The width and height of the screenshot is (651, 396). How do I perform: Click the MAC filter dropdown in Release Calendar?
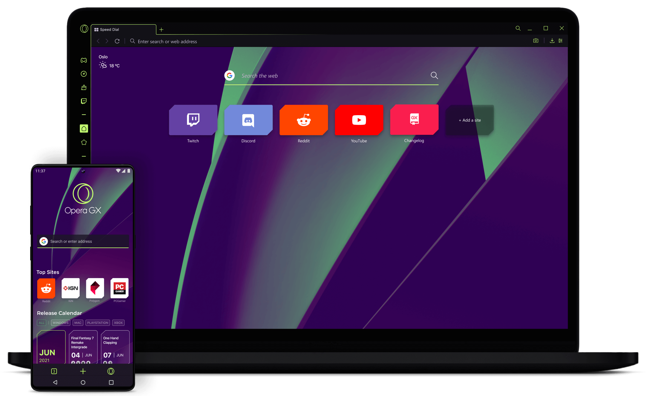[x=77, y=322]
